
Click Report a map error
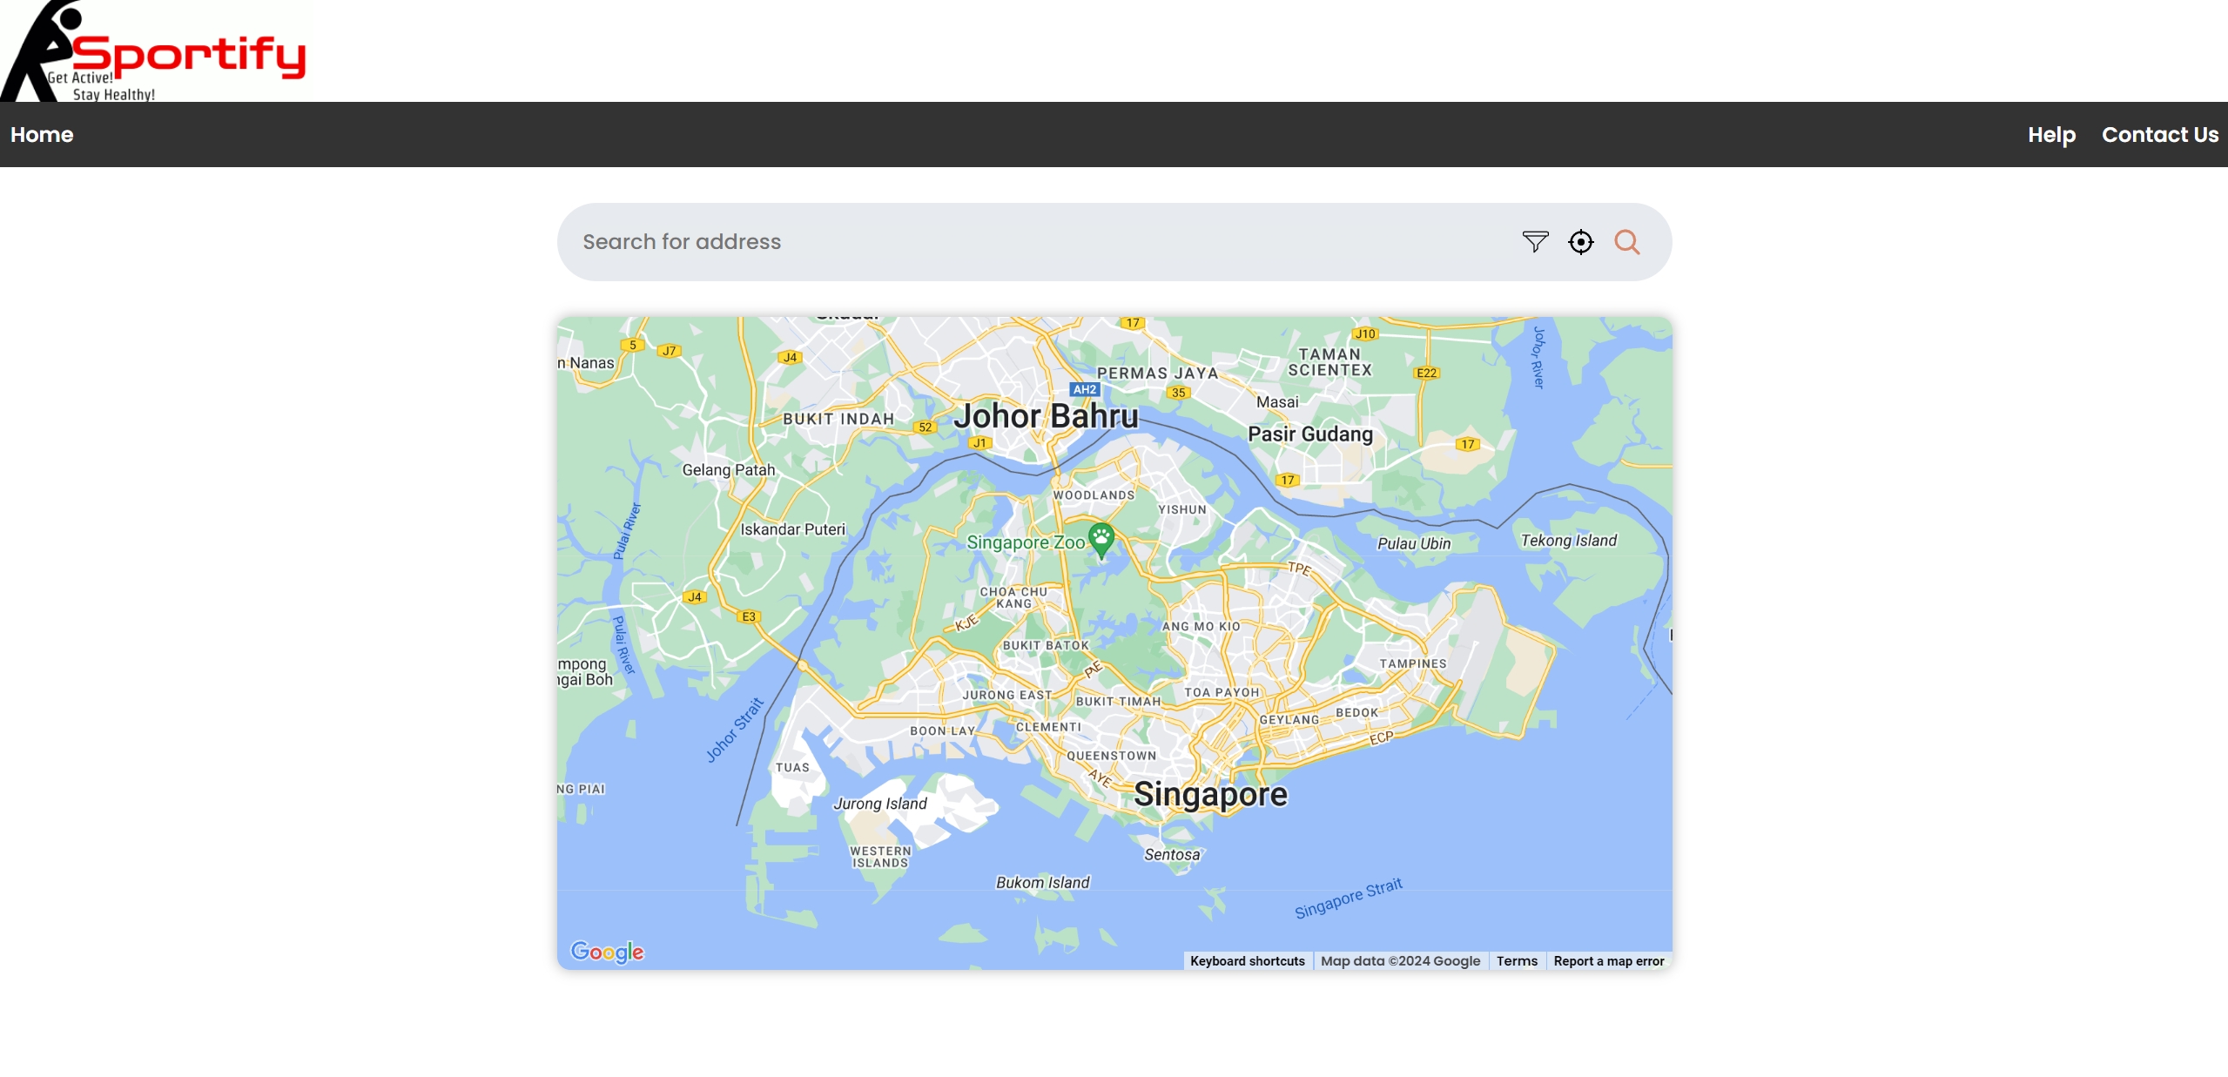(1609, 961)
